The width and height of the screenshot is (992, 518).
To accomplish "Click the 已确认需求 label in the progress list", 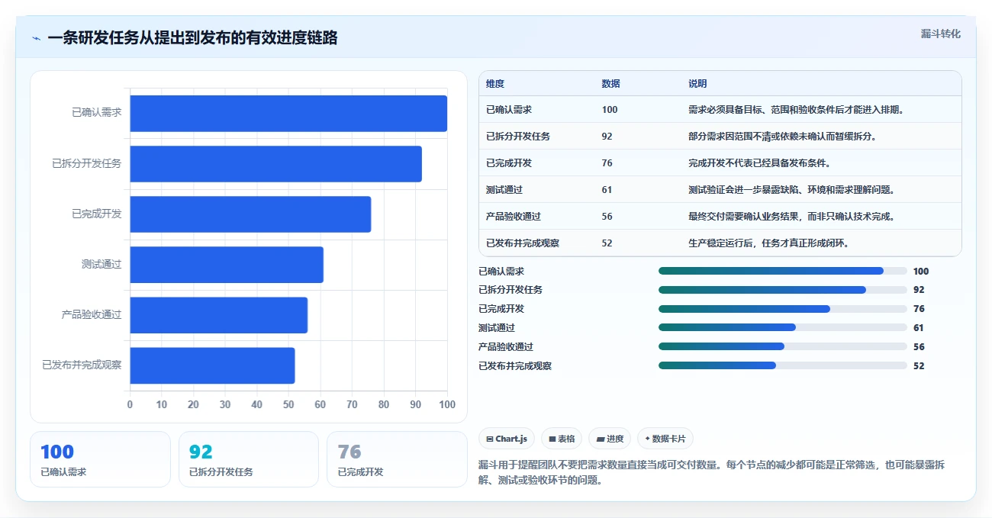I will coord(501,271).
